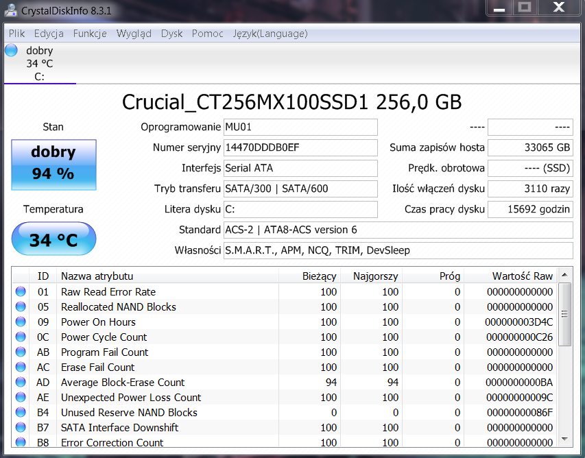585x458 pixels.
Task: Maximize the CrystalDiskInfo window
Action: [x=525, y=8]
